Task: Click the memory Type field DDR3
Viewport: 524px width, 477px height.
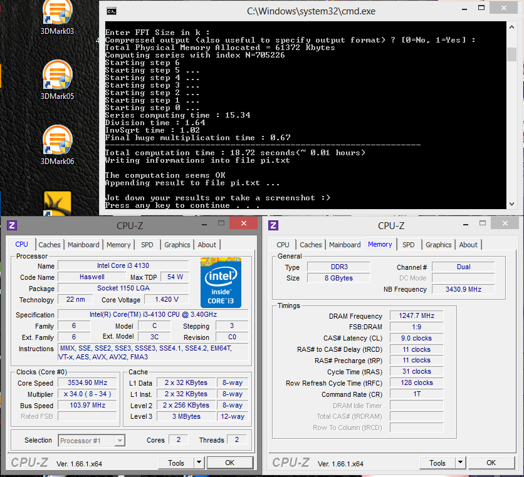Action: pyautogui.click(x=339, y=267)
